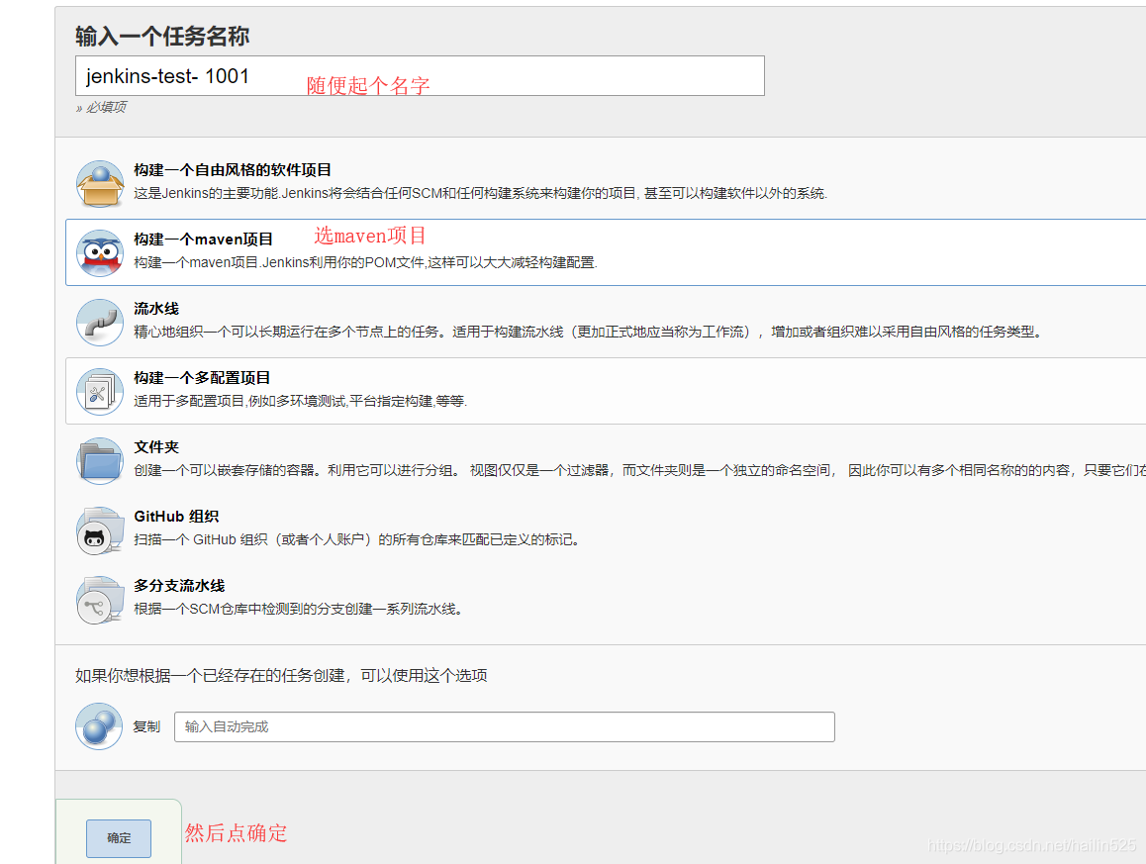Click the blue folder icon
Viewport: 1146px width, 864px height.
(x=100, y=461)
